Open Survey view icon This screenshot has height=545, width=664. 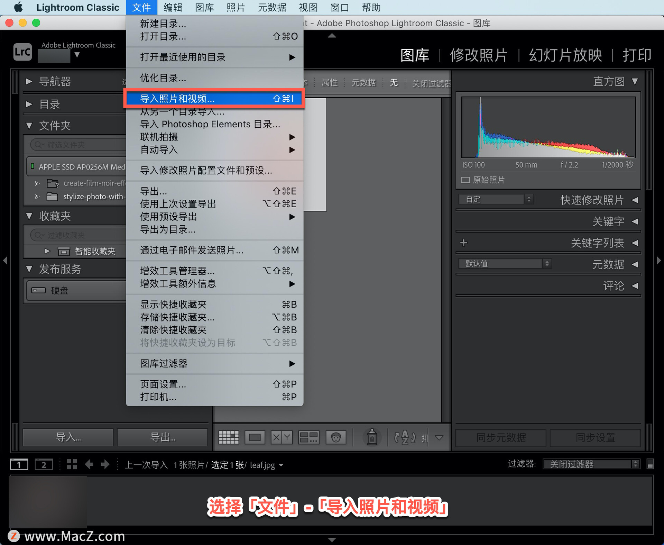coord(308,437)
